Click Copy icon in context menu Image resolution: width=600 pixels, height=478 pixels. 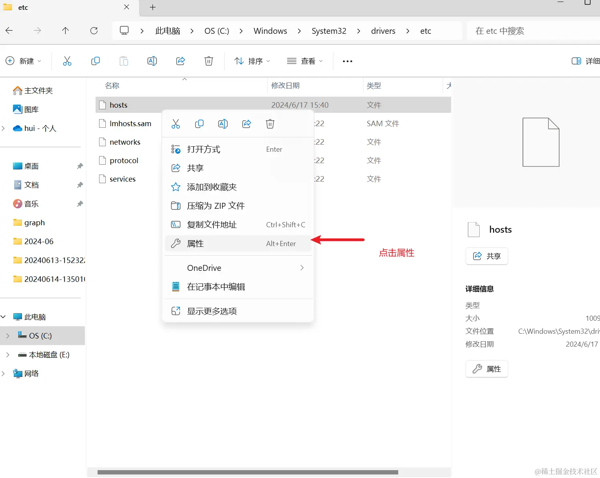tap(199, 124)
